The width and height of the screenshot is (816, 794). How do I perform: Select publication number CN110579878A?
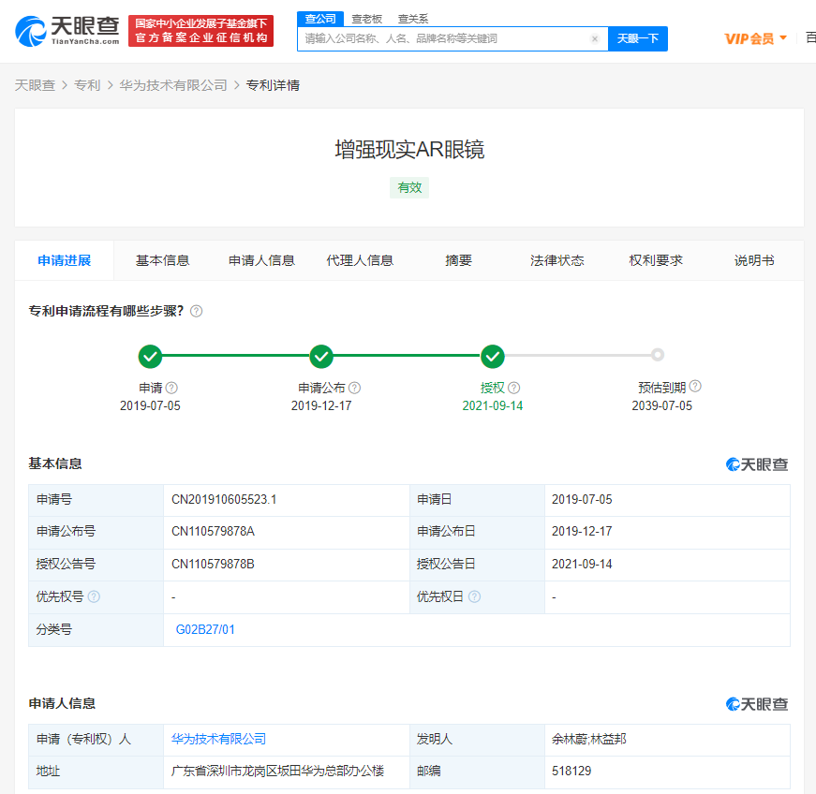(213, 532)
